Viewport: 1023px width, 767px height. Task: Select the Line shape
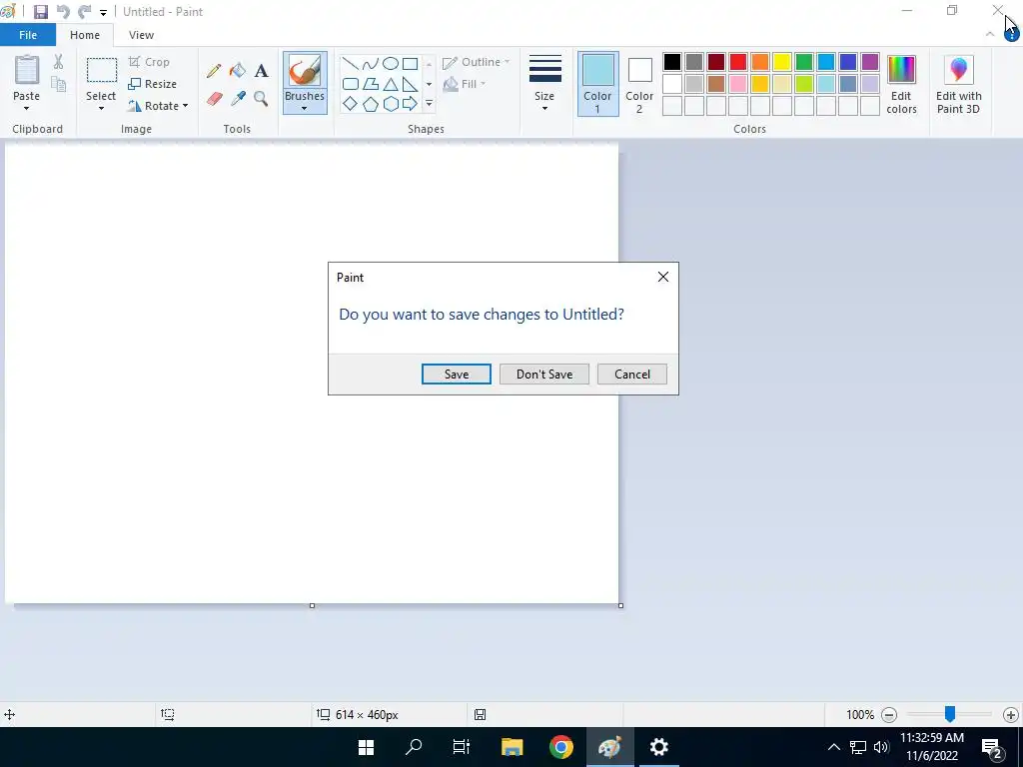point(351,63)
